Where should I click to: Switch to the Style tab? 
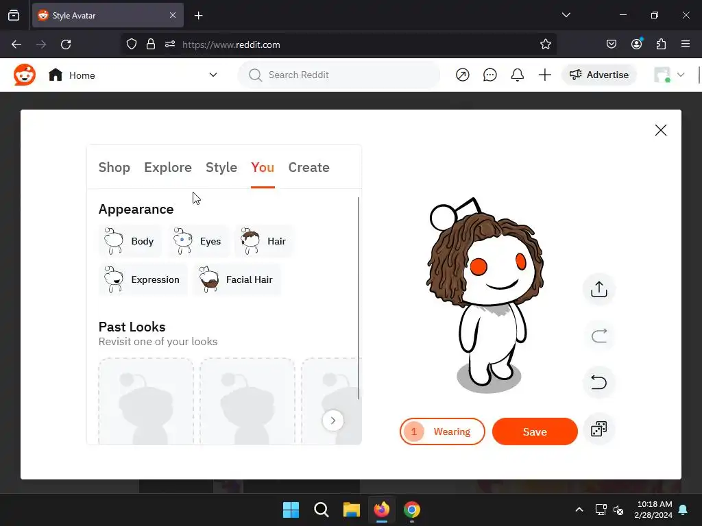tap(221, 167)
